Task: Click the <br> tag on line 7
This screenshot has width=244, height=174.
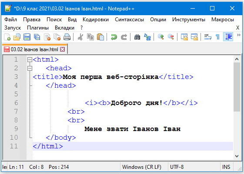Action: click(76, 112)
